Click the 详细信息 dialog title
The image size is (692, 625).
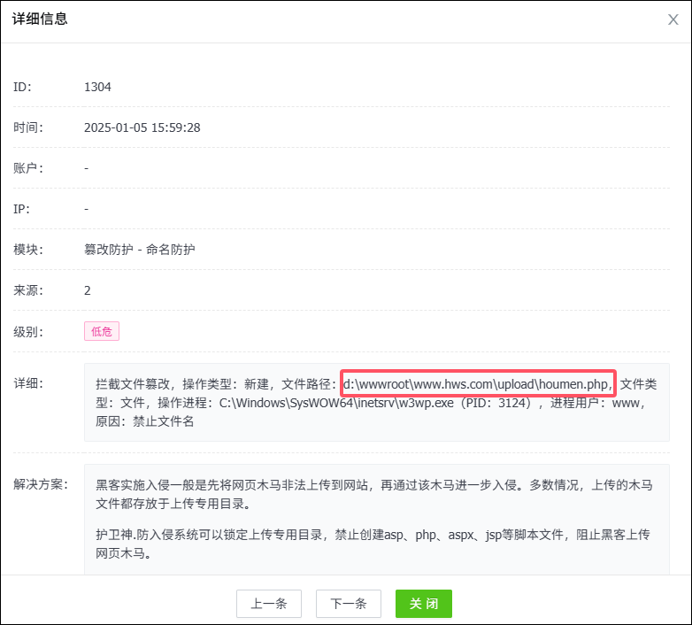40,19
